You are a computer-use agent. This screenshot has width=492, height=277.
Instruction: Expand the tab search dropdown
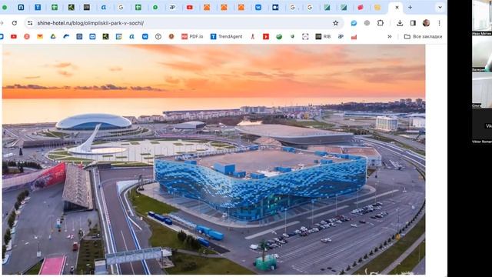440,7
